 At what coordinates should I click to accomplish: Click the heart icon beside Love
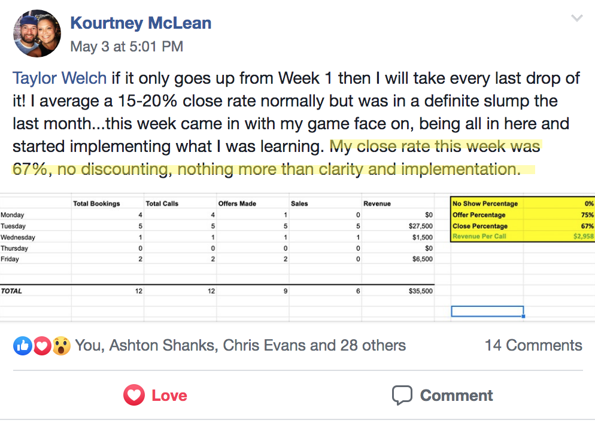(x=134, y=395)
